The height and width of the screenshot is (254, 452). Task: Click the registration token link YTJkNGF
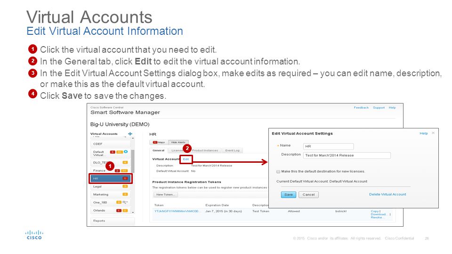[177, 211]
